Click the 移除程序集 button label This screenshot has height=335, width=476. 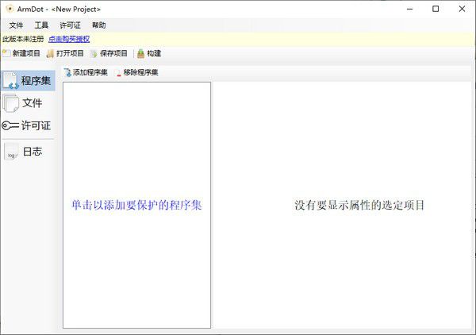pos(141,72)
